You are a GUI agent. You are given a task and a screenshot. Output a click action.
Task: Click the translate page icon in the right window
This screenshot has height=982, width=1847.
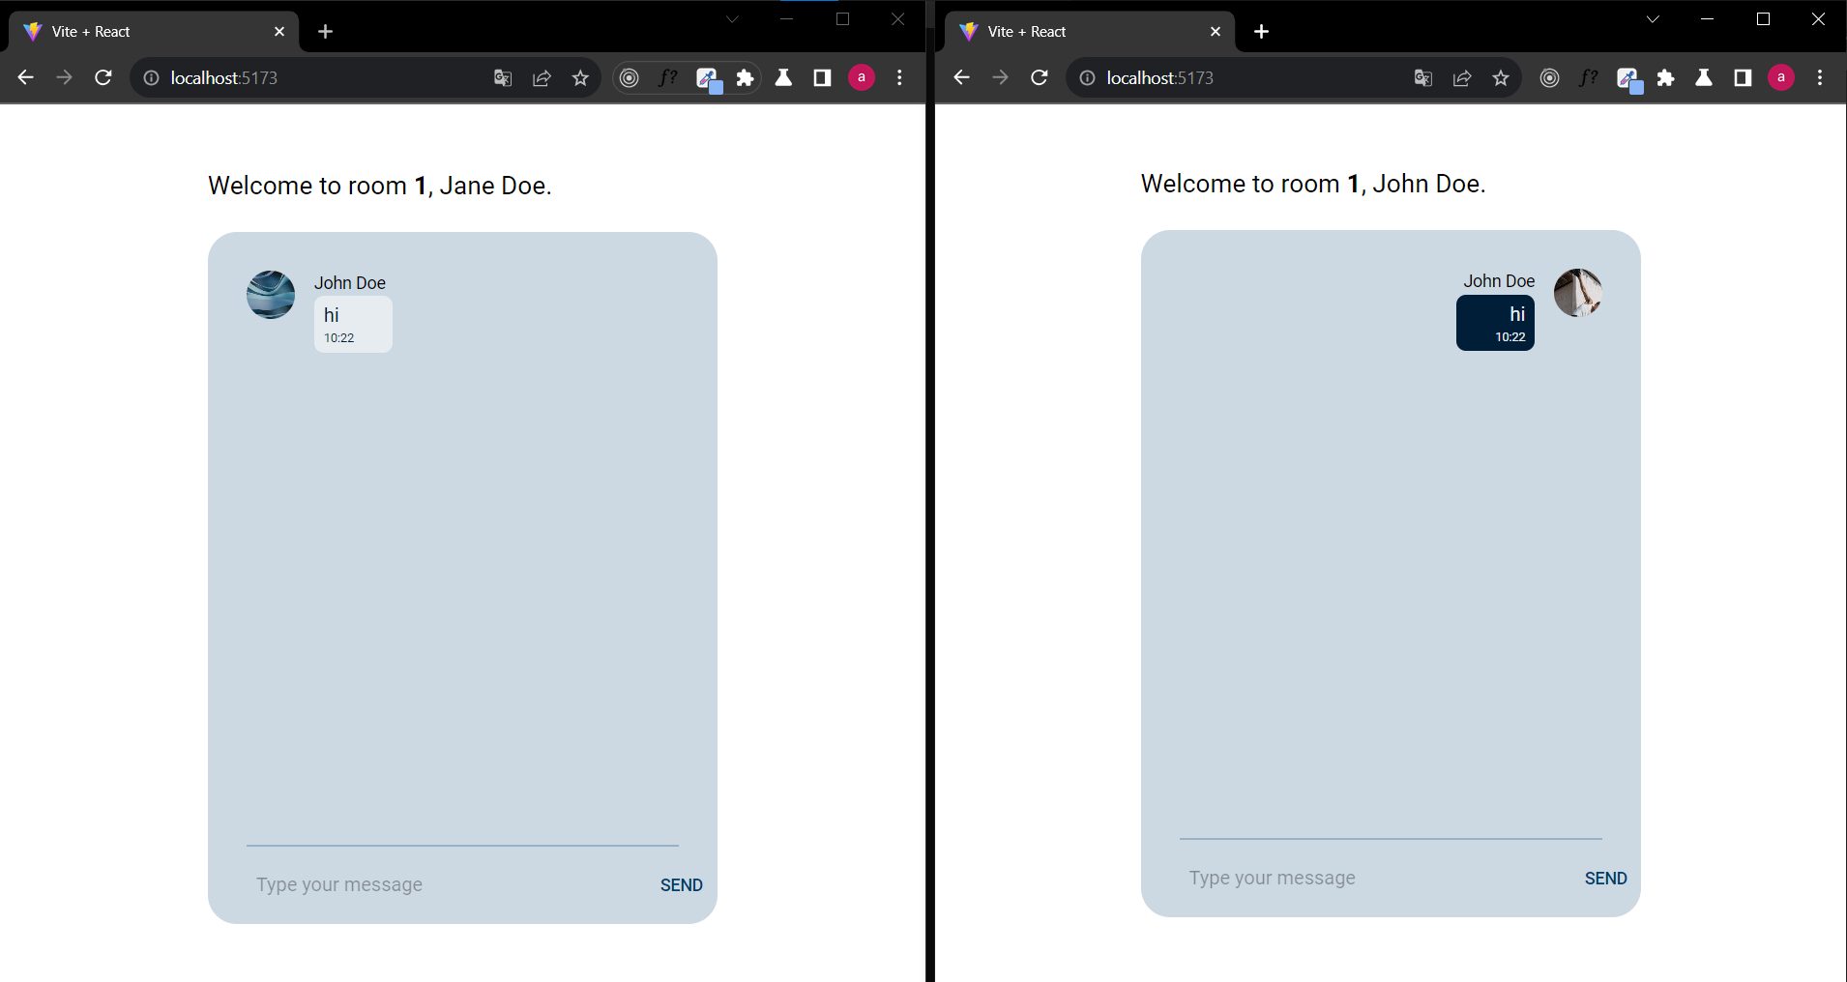(x=1423, y=78)
